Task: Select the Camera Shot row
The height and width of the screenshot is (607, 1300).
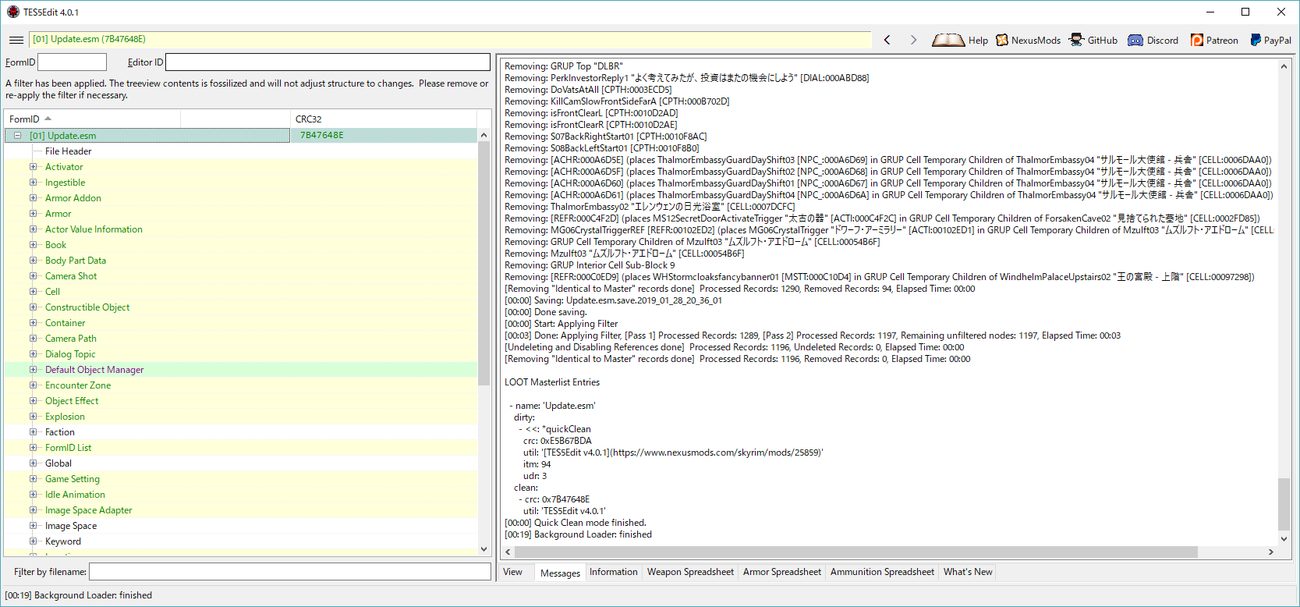Action: click(x=241, y=276)
